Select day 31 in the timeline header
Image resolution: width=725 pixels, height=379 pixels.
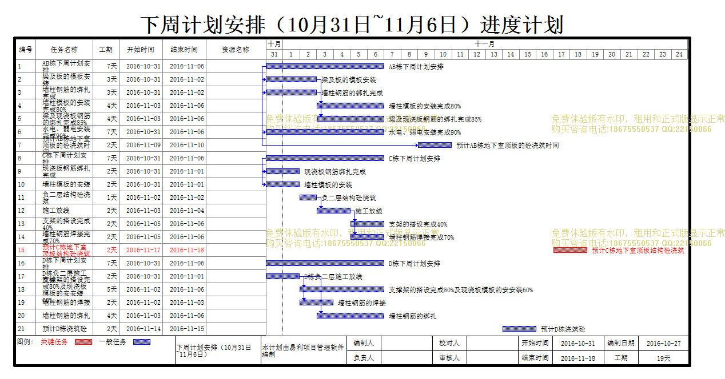tap(274, 54)
